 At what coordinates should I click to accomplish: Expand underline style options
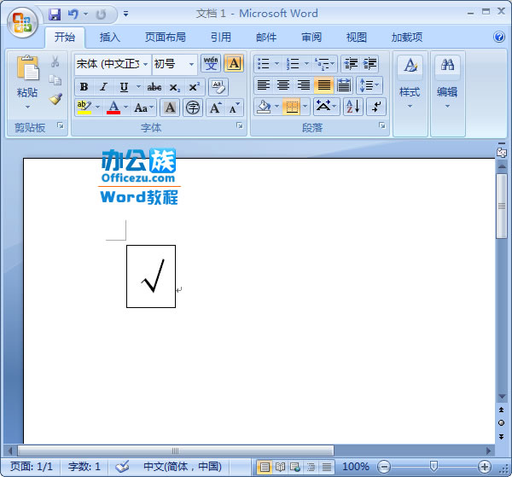click(x=138, y=87)
